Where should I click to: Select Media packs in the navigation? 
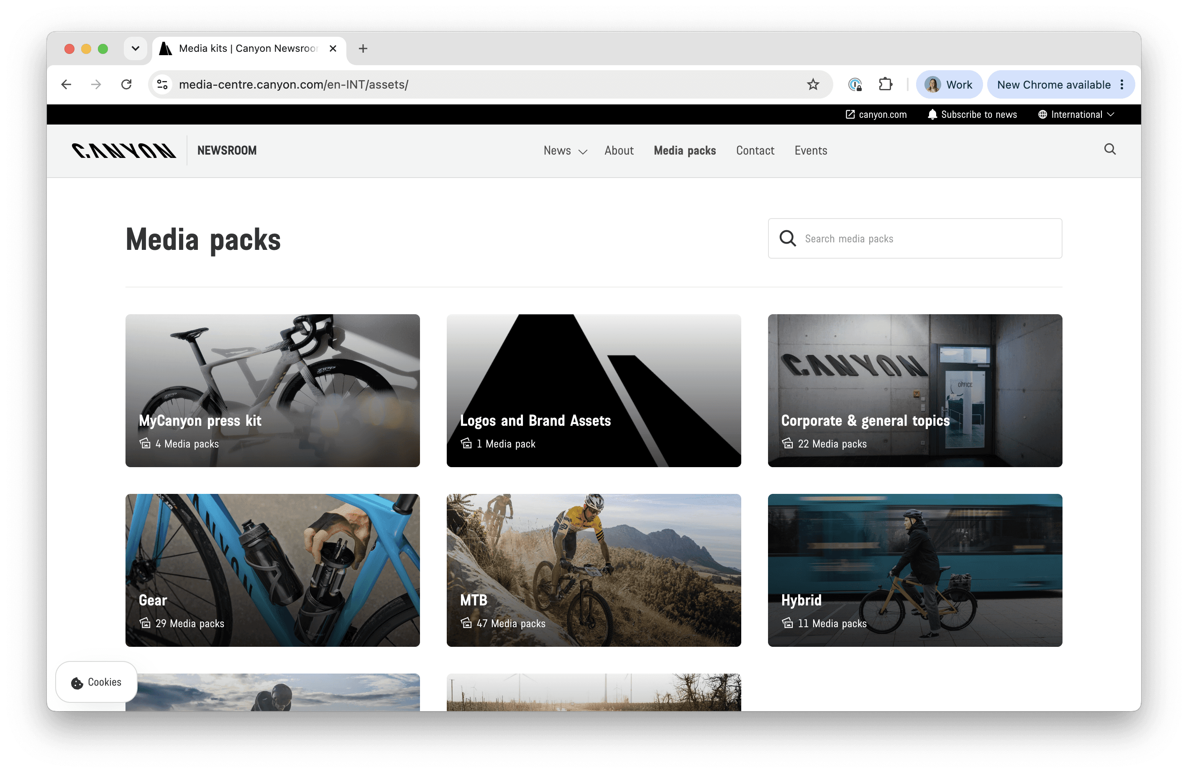click(x=685, y=150)
